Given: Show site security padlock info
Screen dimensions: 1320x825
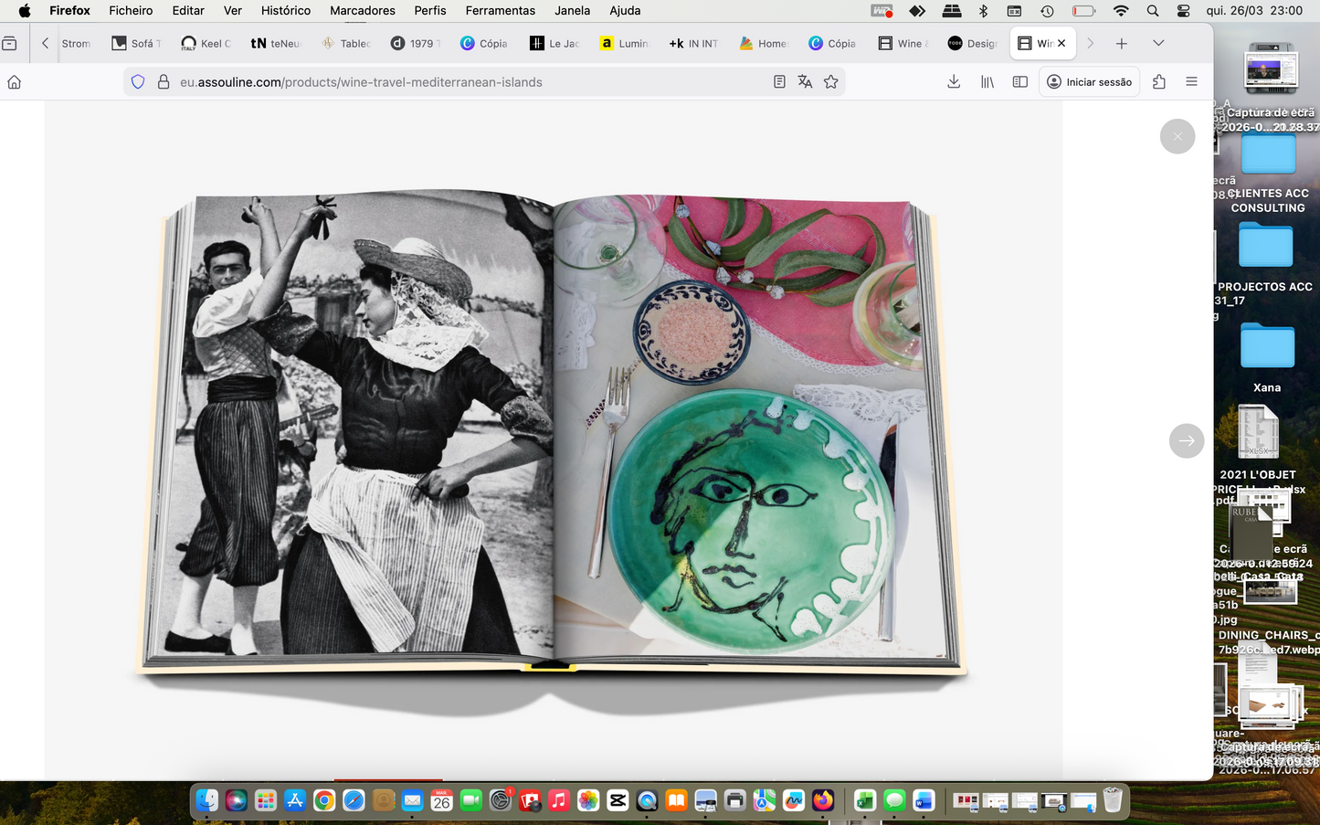Looking at the screenshot, I should tap(164, 82).
